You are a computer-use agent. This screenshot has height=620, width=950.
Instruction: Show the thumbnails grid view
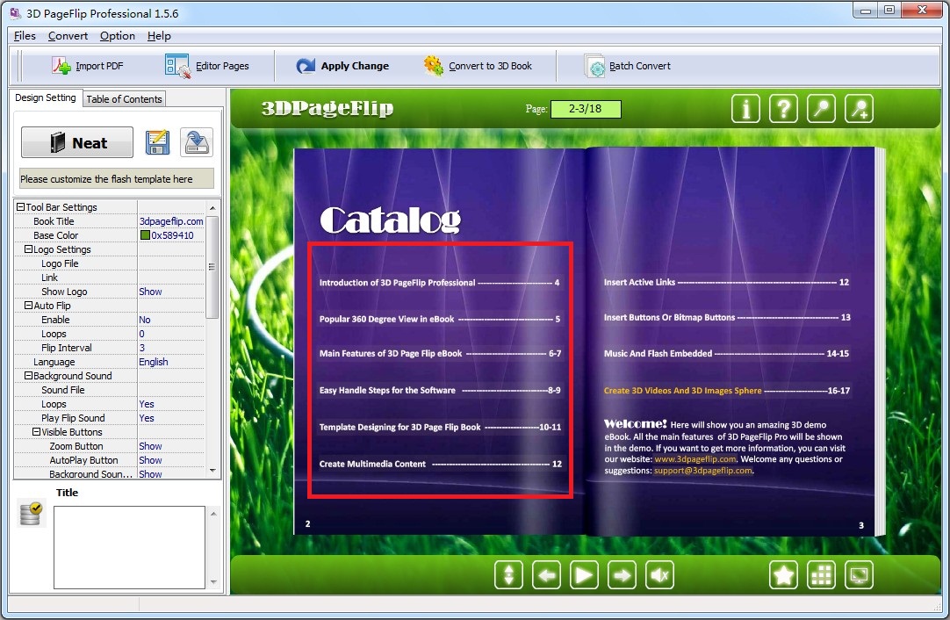[x=822, y=574]
